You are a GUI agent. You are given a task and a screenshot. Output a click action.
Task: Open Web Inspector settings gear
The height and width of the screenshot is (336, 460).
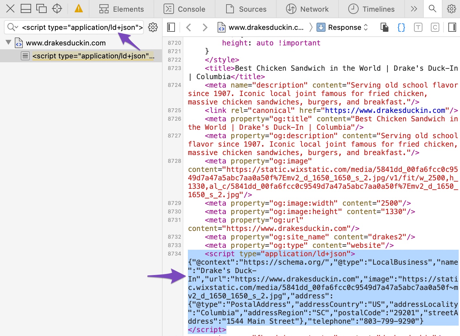tap(451, 9)
